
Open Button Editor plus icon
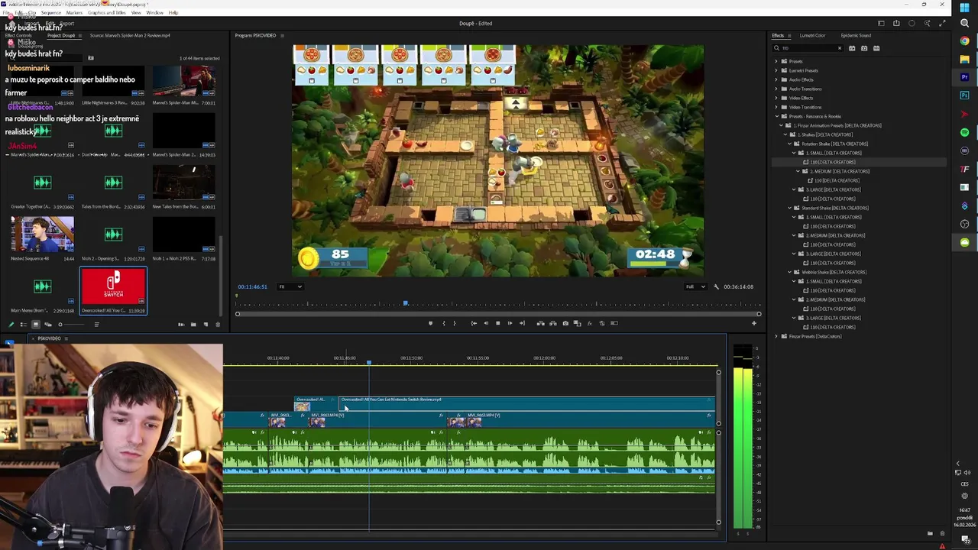753,323
